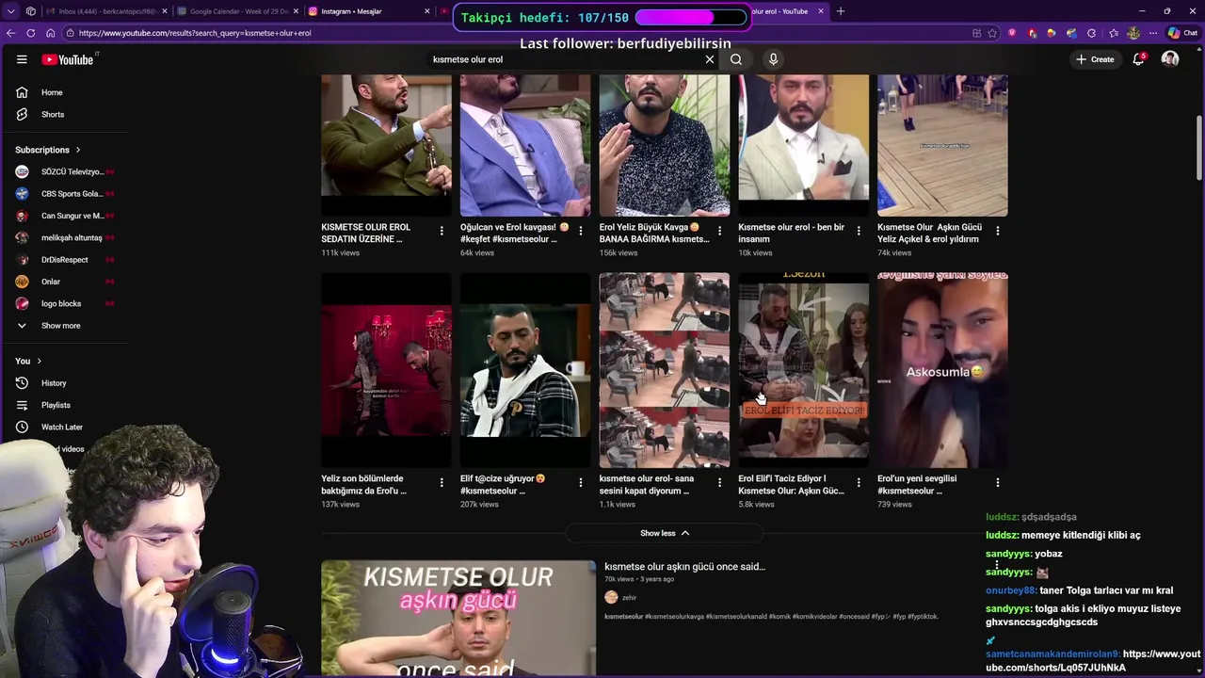
Task: Open options for Oğulcan ve Erol kavgası short
Action: (581, 231)
